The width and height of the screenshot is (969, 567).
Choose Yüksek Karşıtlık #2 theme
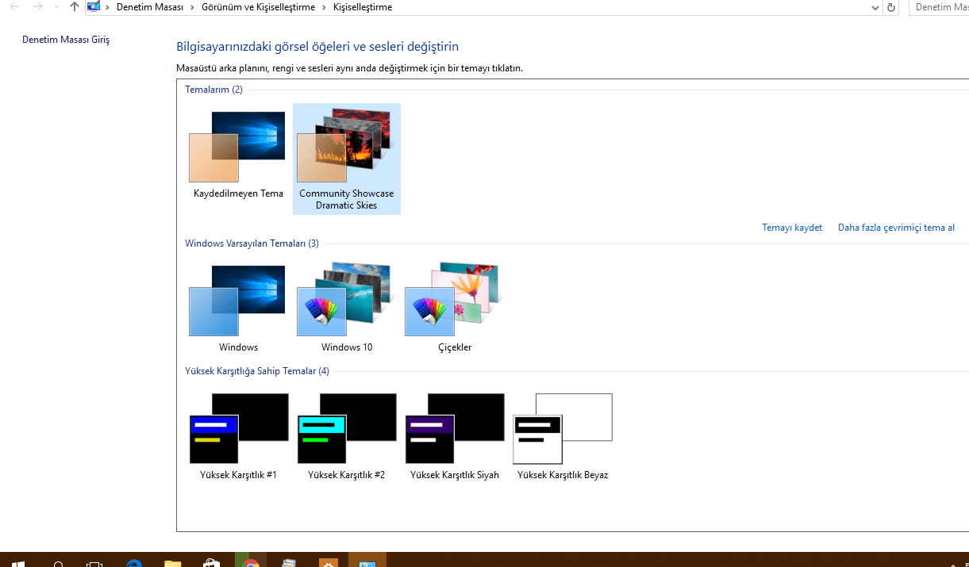pyautogui.click(x=347, y=437)
